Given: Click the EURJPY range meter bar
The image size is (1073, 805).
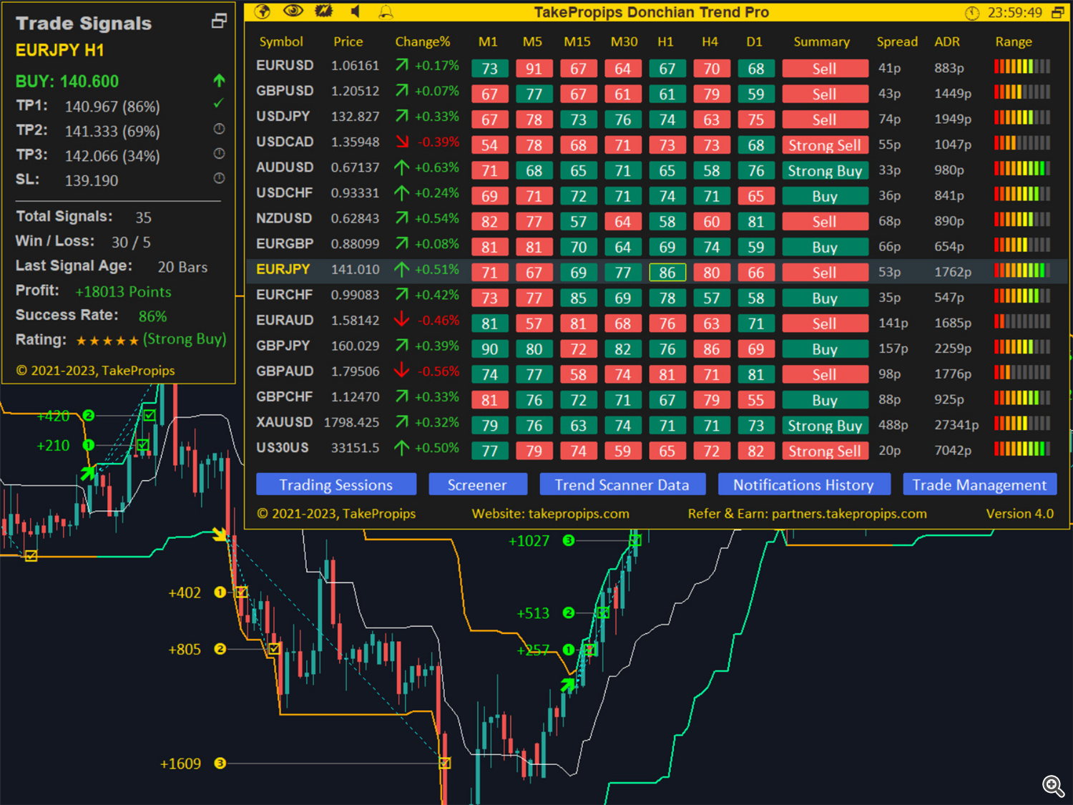Looking at the screenshot, I should pyautogui.click(x=1021, y=270).
